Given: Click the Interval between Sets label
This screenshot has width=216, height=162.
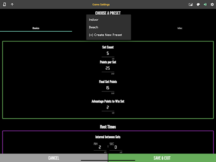Looking at the screenshot, I should tap(108, 137).
